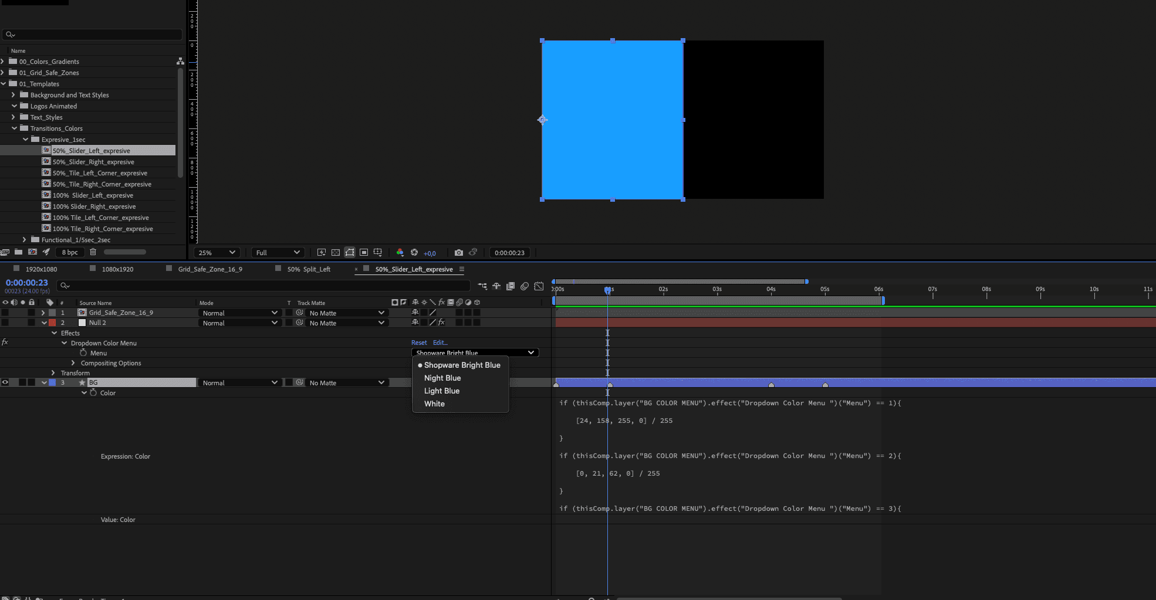Click the Fast Previews icon

[x=322, y=253]
